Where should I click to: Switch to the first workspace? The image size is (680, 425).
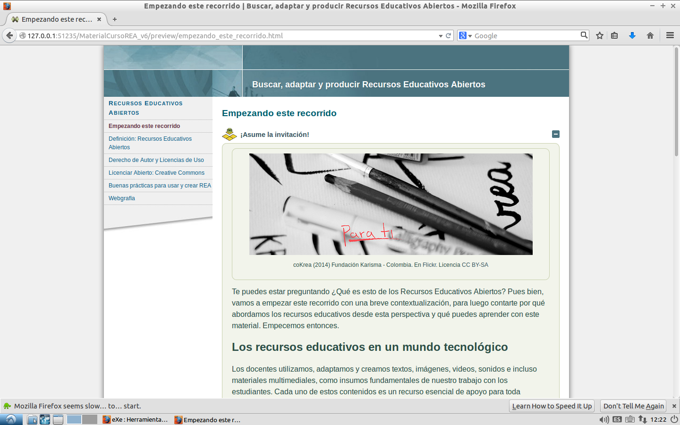(74, 419)
